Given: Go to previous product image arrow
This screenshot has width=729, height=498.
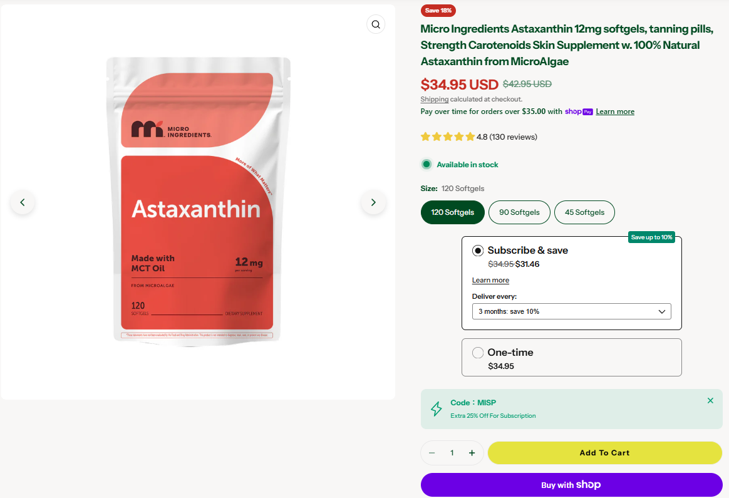Looking at the screenshot, I should pyautogui.click(x=23, y=202).
